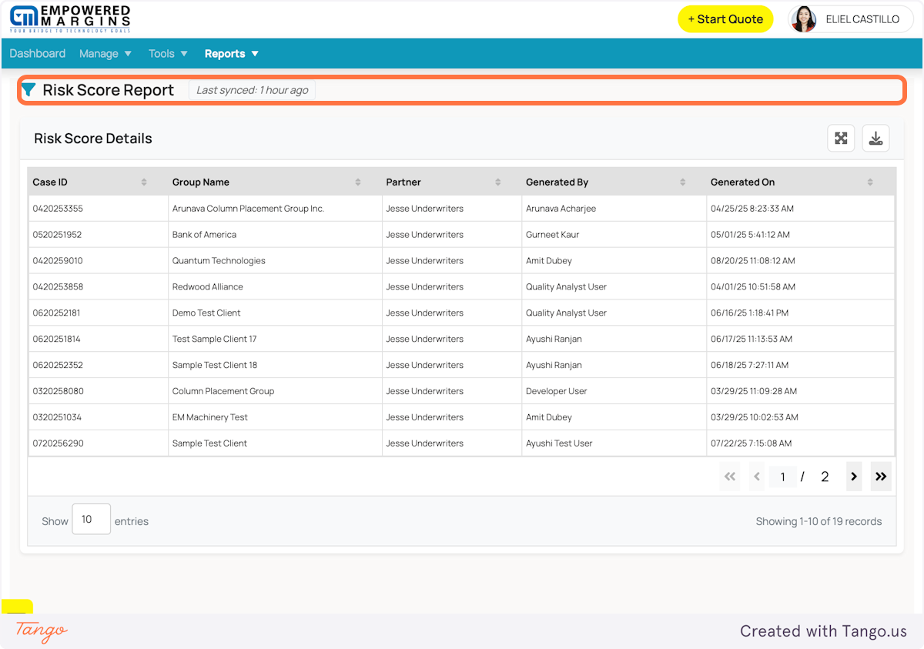Sort the table by Partner column

pos(497,182)
